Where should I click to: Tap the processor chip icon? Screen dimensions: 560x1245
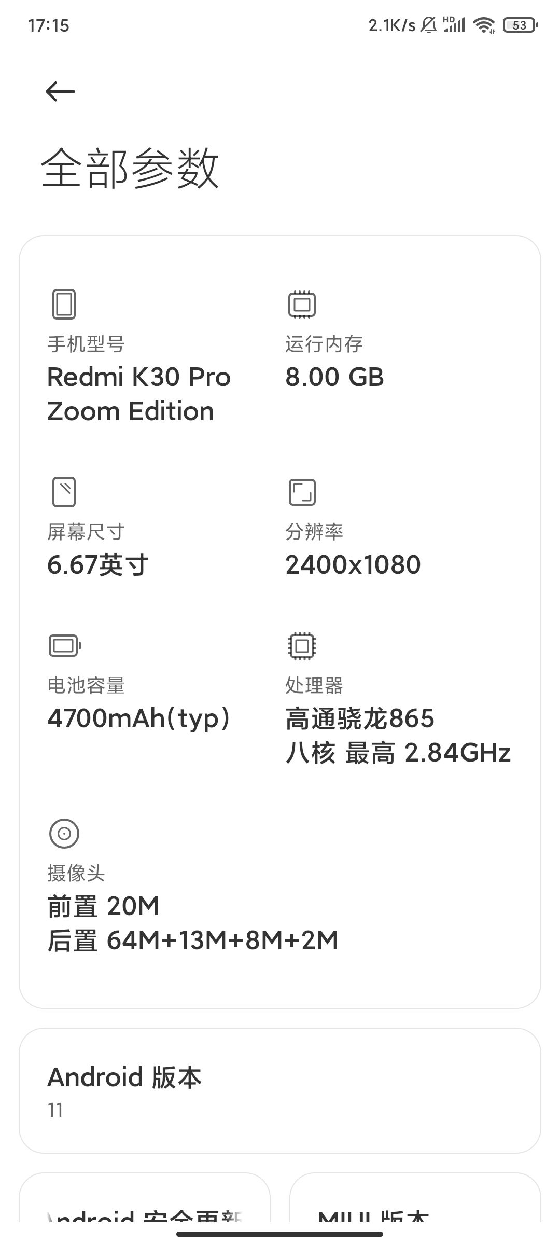coord(302,646)
